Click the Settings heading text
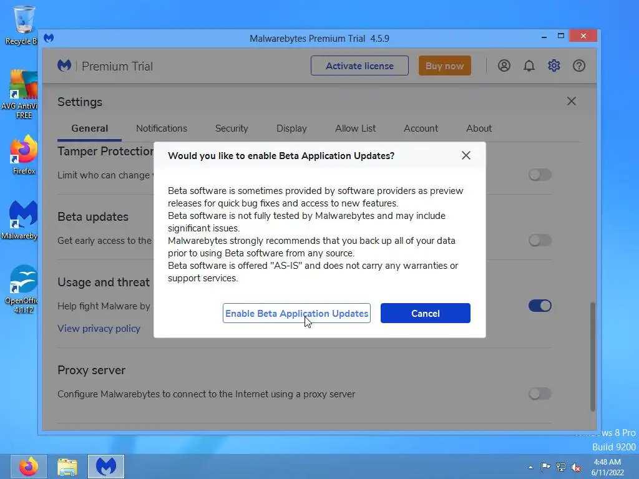The image size is (639, 479). coord(80,102)
